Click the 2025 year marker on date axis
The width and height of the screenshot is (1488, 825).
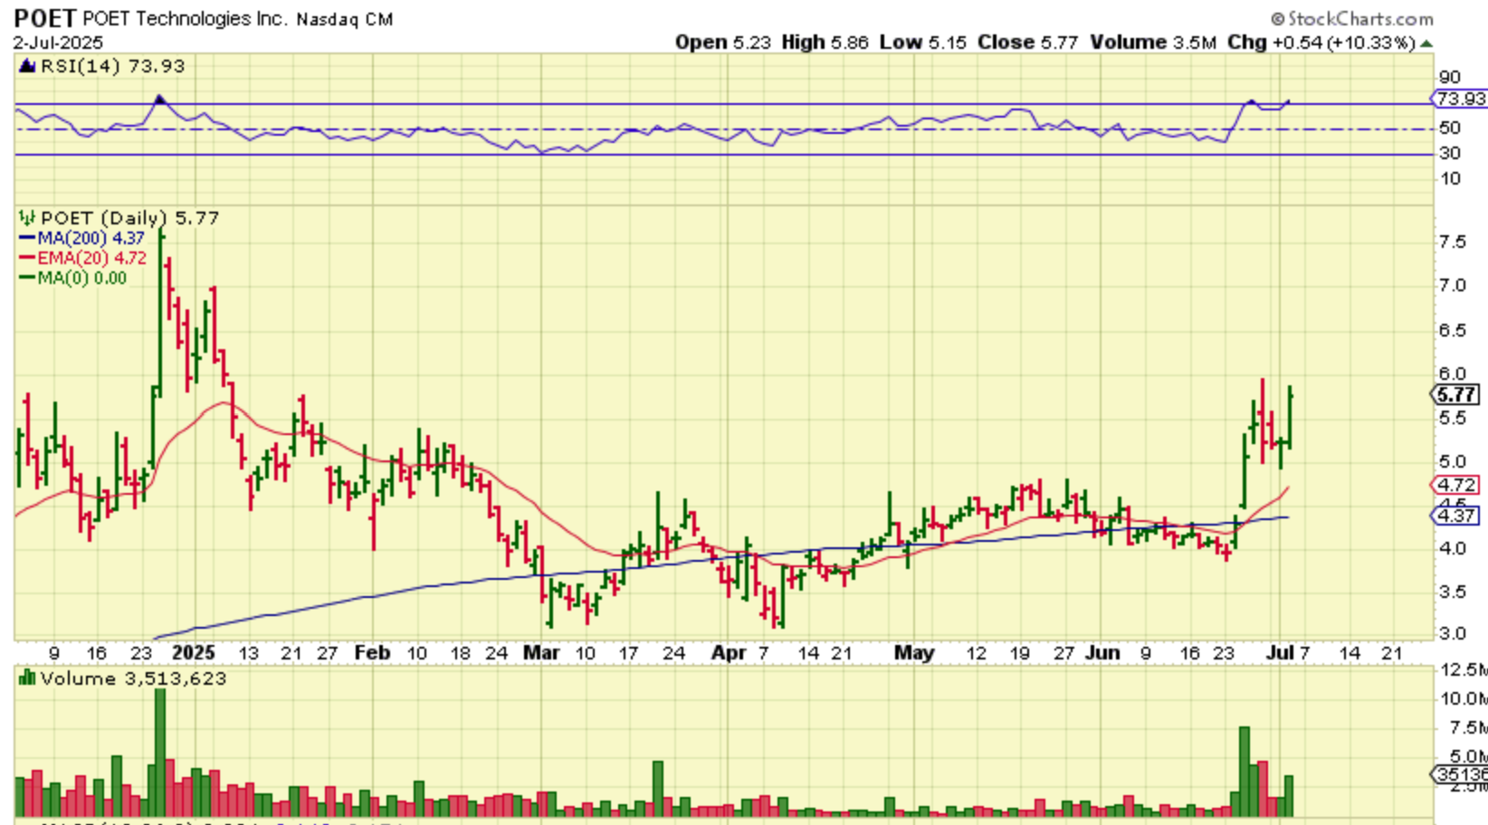coord(194,653)
